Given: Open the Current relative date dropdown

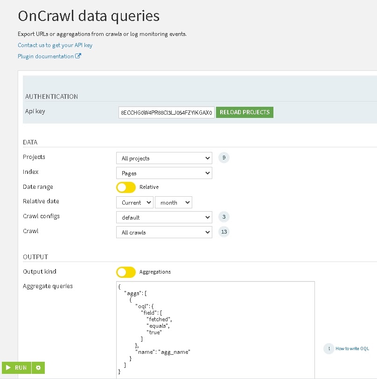Looking at the screenshot, I should pyautogui.click(x=134, y=202).
